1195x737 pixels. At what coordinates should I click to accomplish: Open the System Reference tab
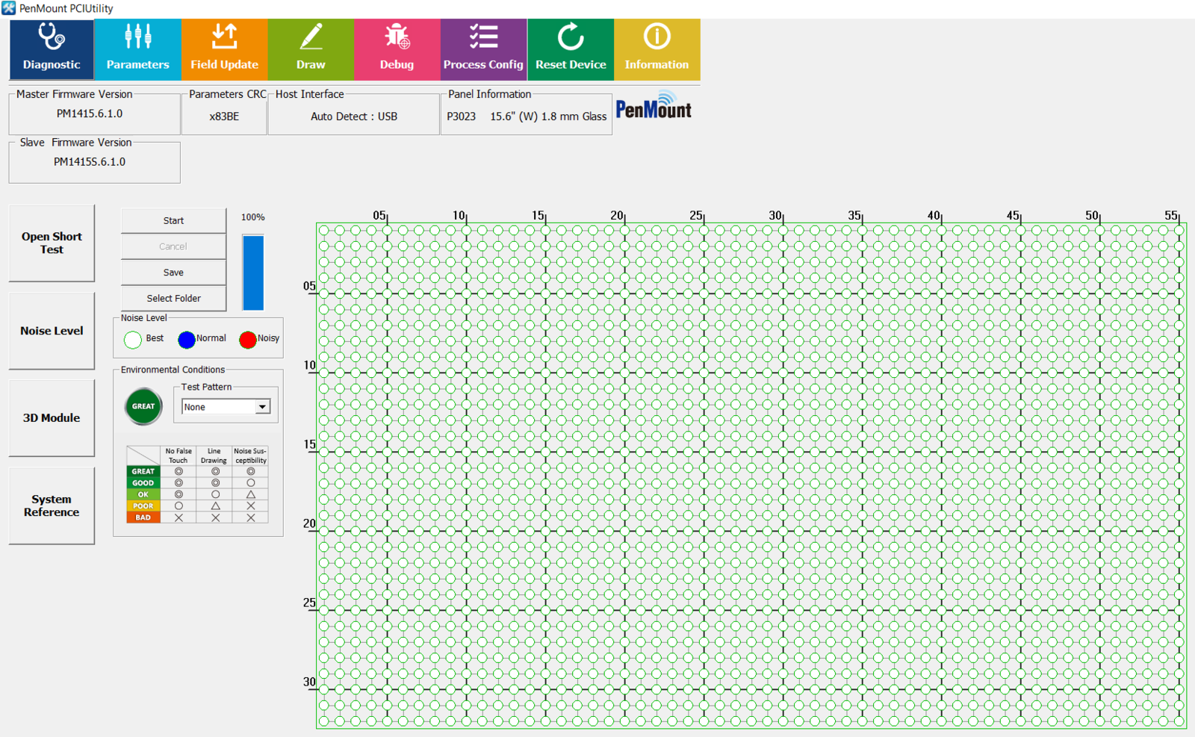coord(52,506)
